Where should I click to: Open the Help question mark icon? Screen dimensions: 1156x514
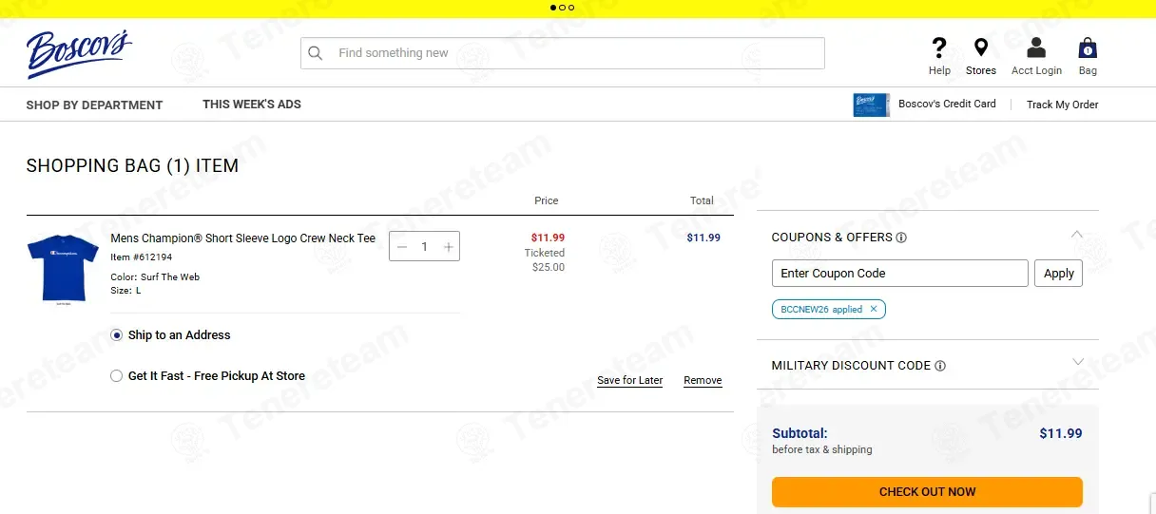(939, 48)
